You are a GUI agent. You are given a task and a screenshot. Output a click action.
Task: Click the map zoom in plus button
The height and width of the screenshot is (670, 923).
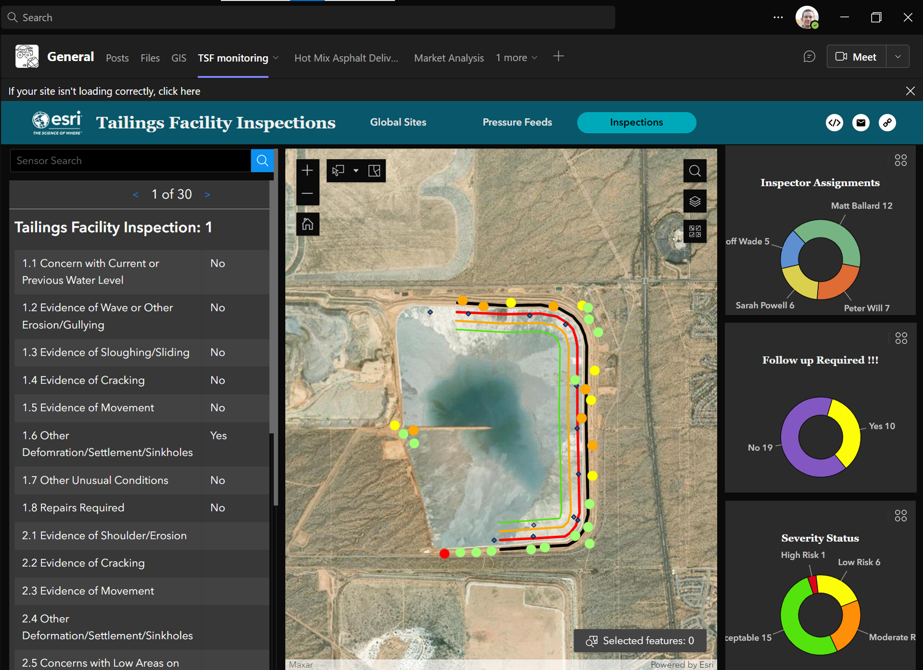pyautogui.click(x=308, y=171)
